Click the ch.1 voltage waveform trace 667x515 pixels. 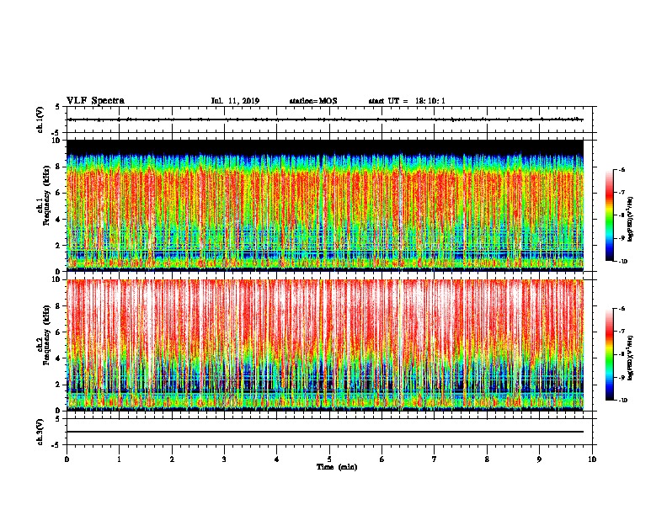pos(325,119)
